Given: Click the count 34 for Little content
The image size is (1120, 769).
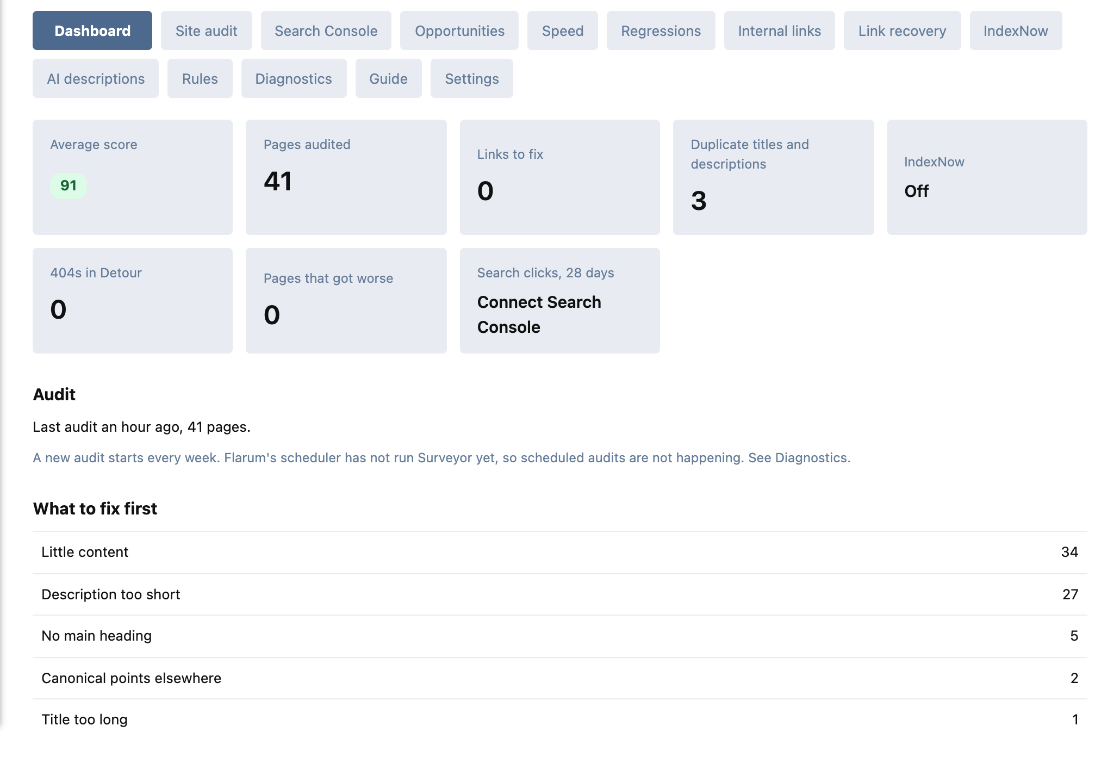Looking at the screenshot, I should tap(1069, 552).
